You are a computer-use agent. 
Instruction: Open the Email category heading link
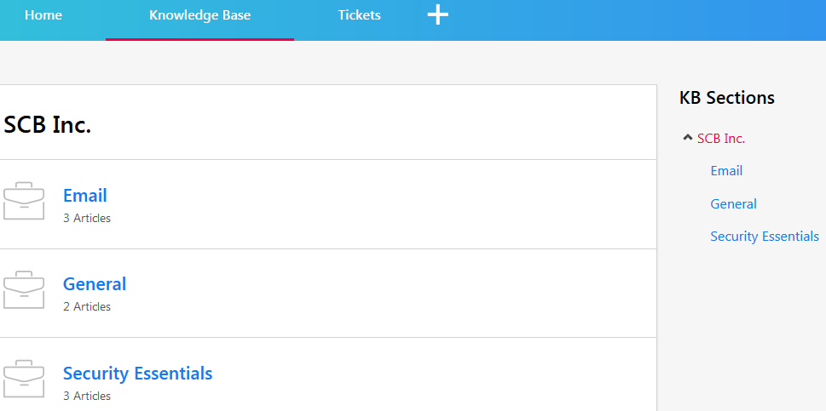click(x=84, y=195)
